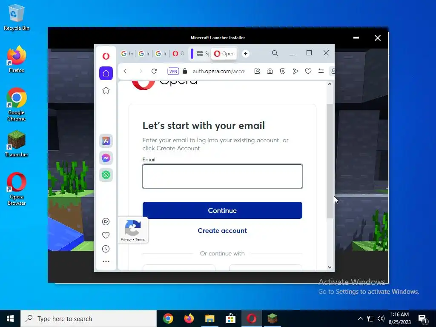436x327 pixels.
Task: Select the active Opera account tab
Action: (x=224, y=54)
